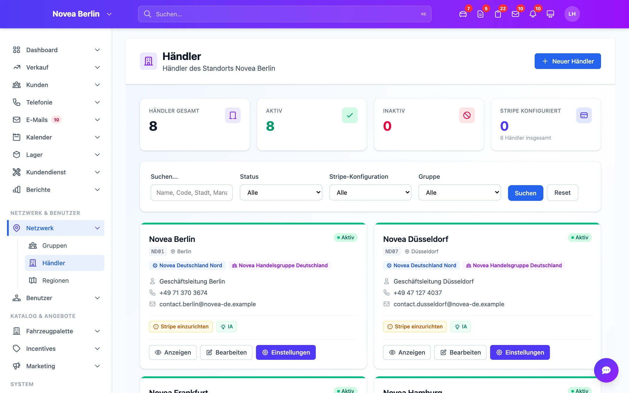Image resolution: width=629 pixels, height=393 pixels.
Task: Open the mail icon in the top bar
Action: (x=515, y=14)
